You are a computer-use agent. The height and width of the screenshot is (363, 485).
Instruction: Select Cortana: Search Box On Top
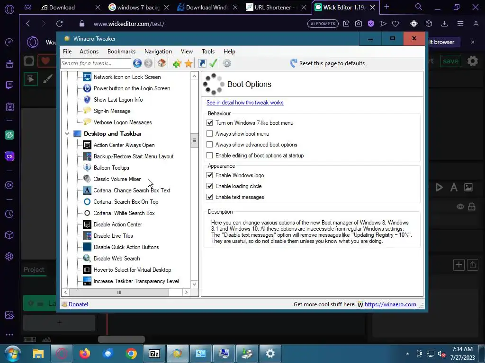tap(126, 202)
